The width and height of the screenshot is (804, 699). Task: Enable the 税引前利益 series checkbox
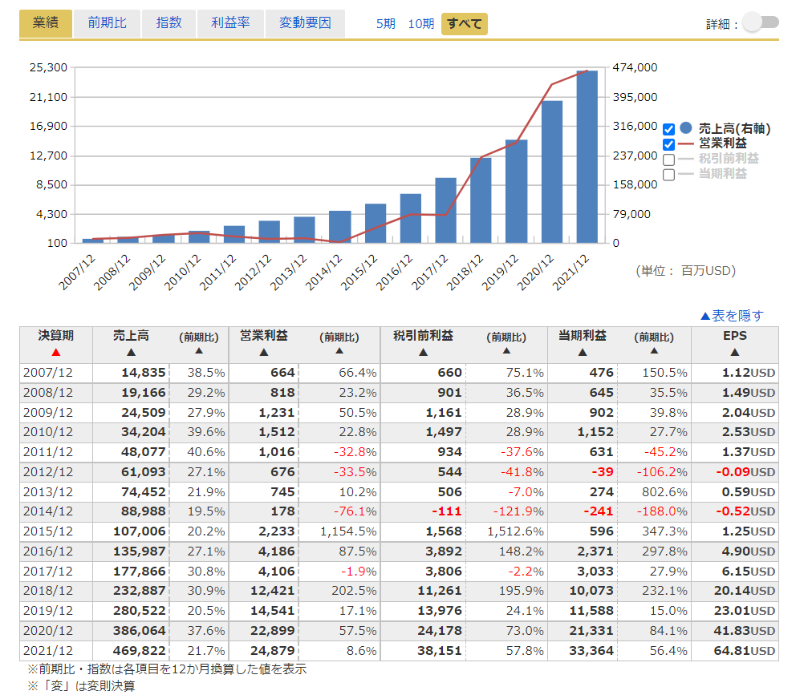click(668, 160)
